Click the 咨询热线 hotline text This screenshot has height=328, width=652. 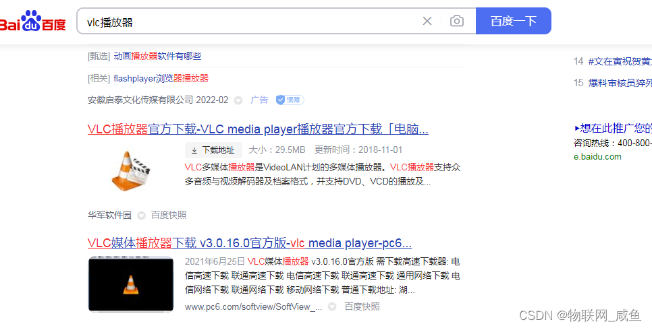(x=613, y=143)
